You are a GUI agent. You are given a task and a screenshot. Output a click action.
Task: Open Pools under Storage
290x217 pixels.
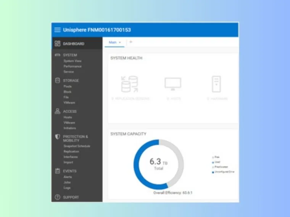[x=68, y=86]
